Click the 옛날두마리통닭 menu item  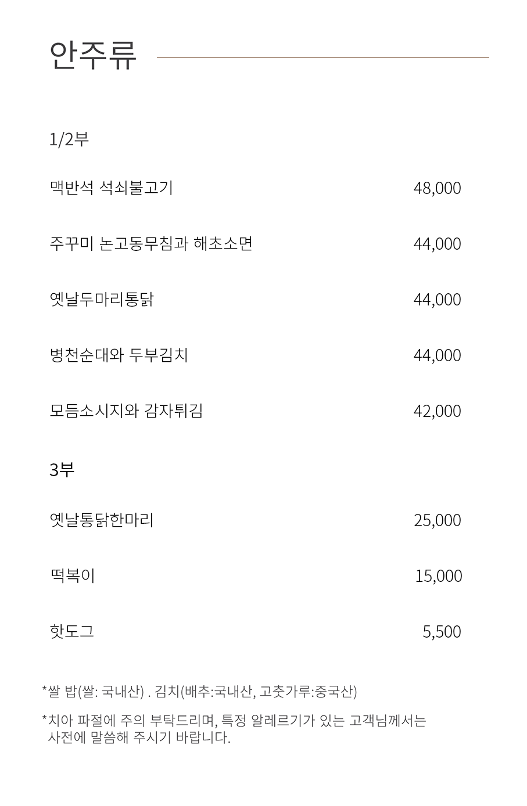coord(102,299)
